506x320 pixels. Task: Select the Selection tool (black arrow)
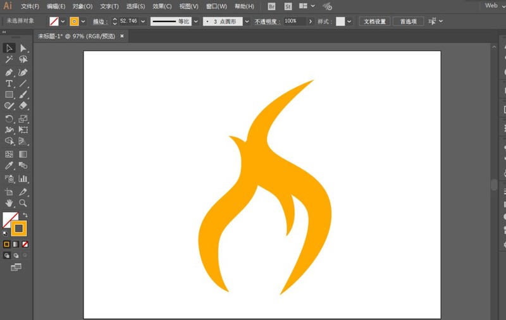(x=9, y=48)
